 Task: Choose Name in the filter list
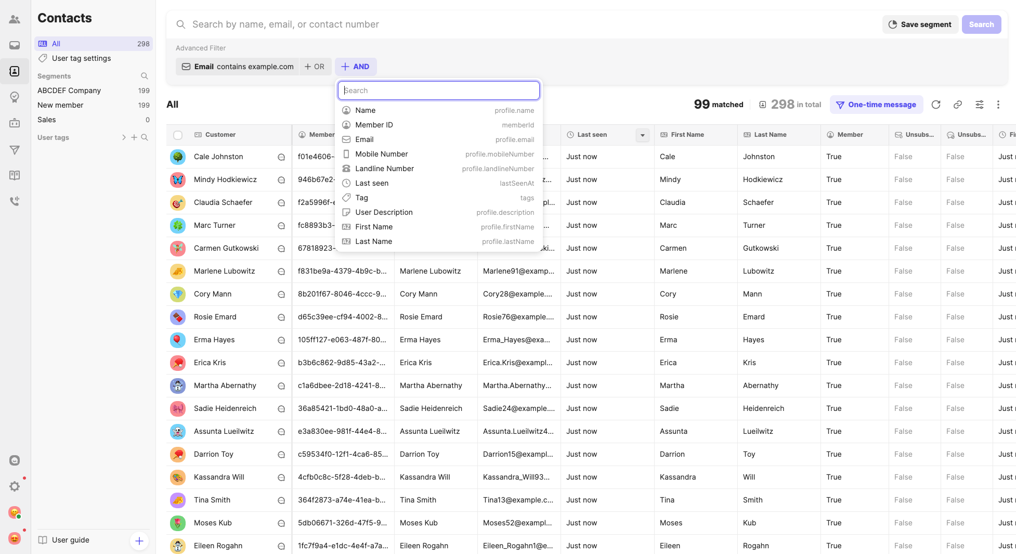(x=438, y=110)
